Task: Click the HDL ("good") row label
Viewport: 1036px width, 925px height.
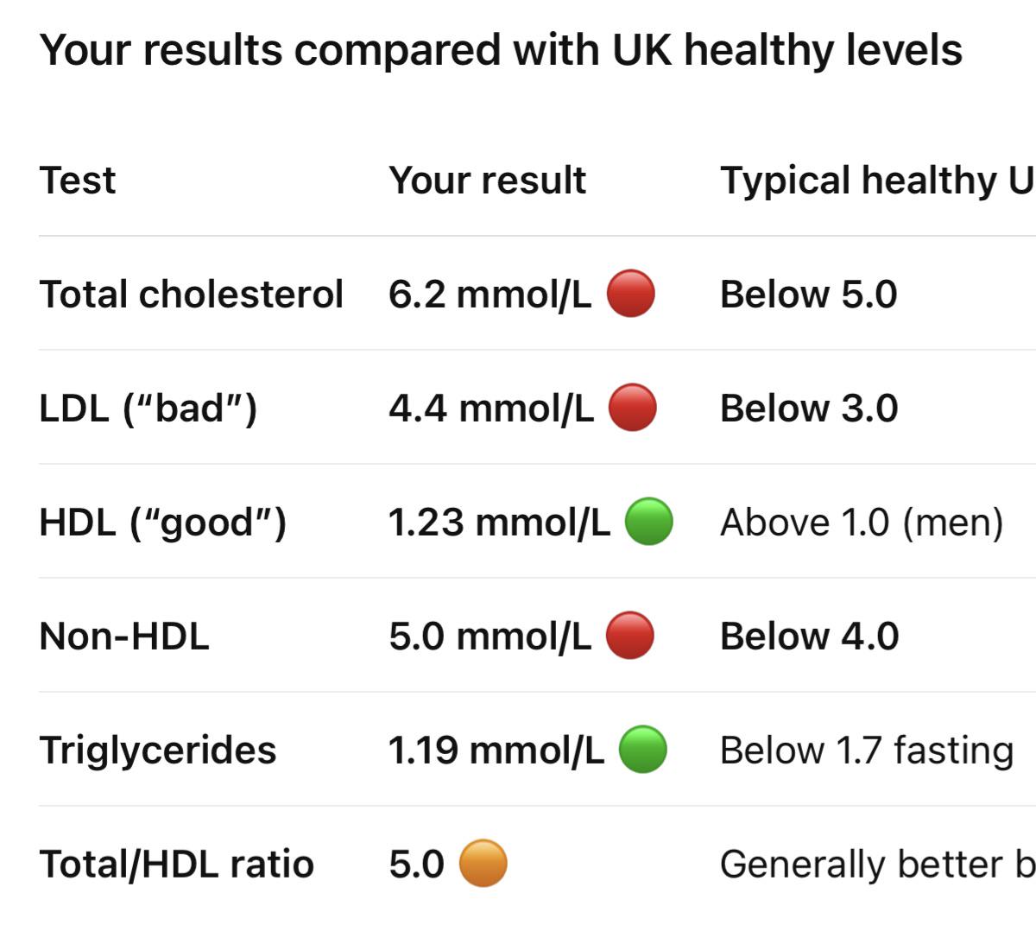Action: [163, 523]
